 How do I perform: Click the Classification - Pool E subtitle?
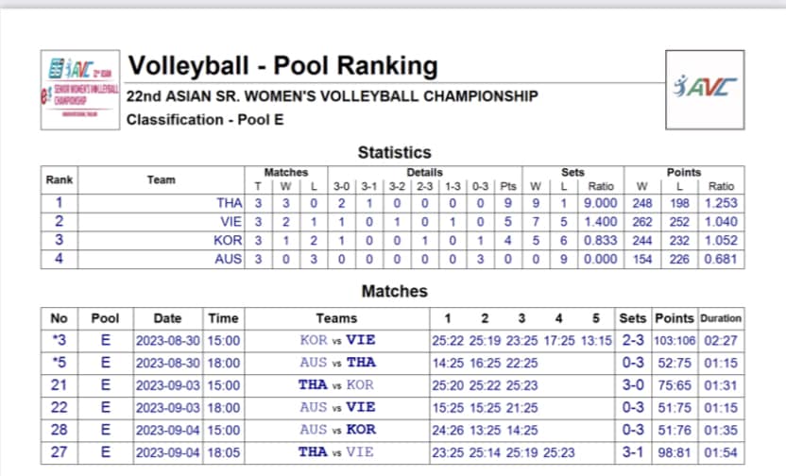[205, 120]
